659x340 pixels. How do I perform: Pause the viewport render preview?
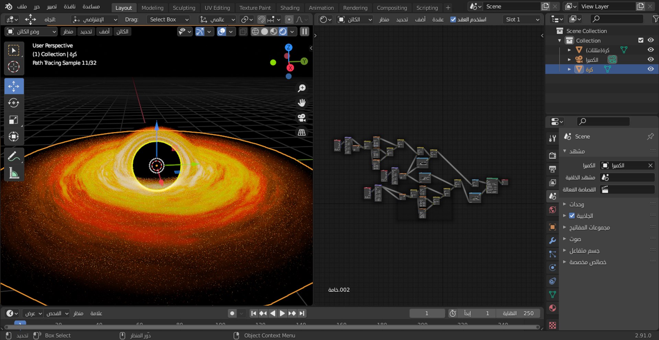click(x=304, y=32)
